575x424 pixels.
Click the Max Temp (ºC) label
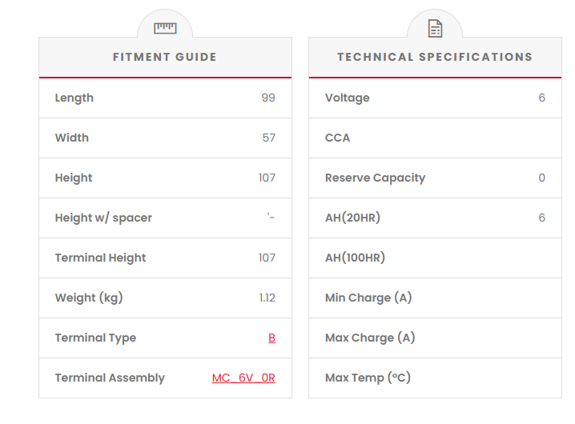pyautogui.click(x=368, y=378)
